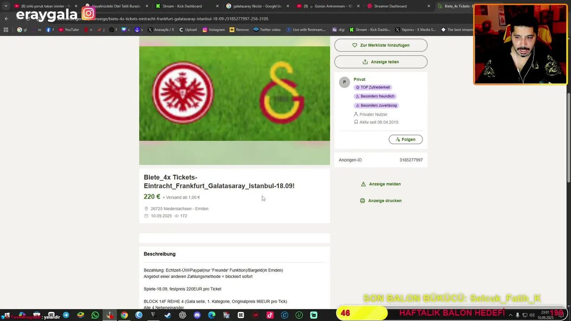
Task: Open WhatsApp from the taskbar
Action: (95, 315)
